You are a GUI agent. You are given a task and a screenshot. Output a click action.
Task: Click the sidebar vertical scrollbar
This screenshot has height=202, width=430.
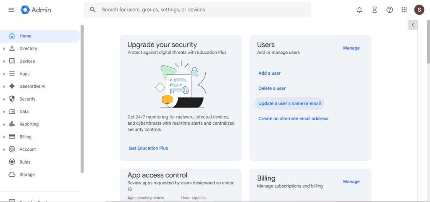point(82,99)
